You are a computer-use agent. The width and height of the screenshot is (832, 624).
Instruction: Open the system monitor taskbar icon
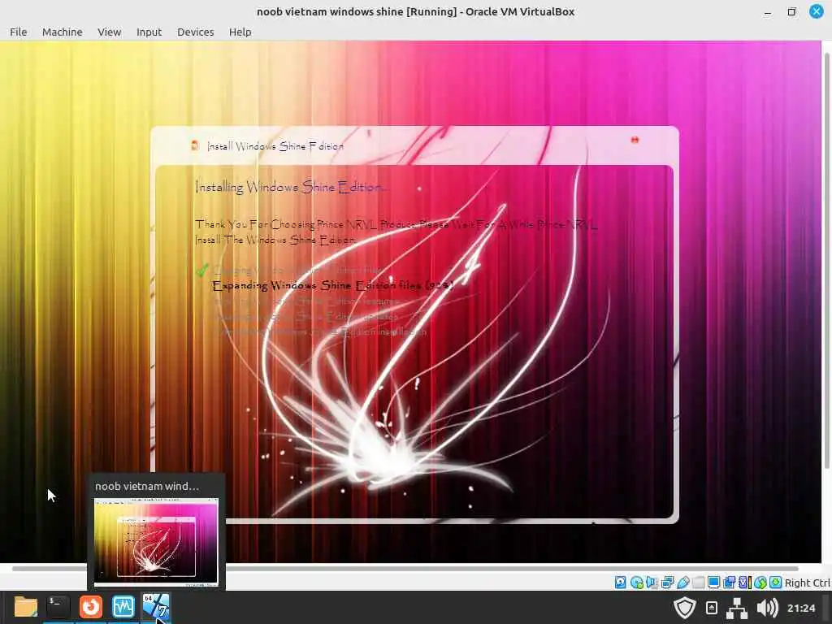(123, 607)
